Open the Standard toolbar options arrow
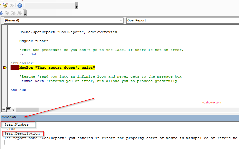The image size is (239, 149). [x=77, y=6]
